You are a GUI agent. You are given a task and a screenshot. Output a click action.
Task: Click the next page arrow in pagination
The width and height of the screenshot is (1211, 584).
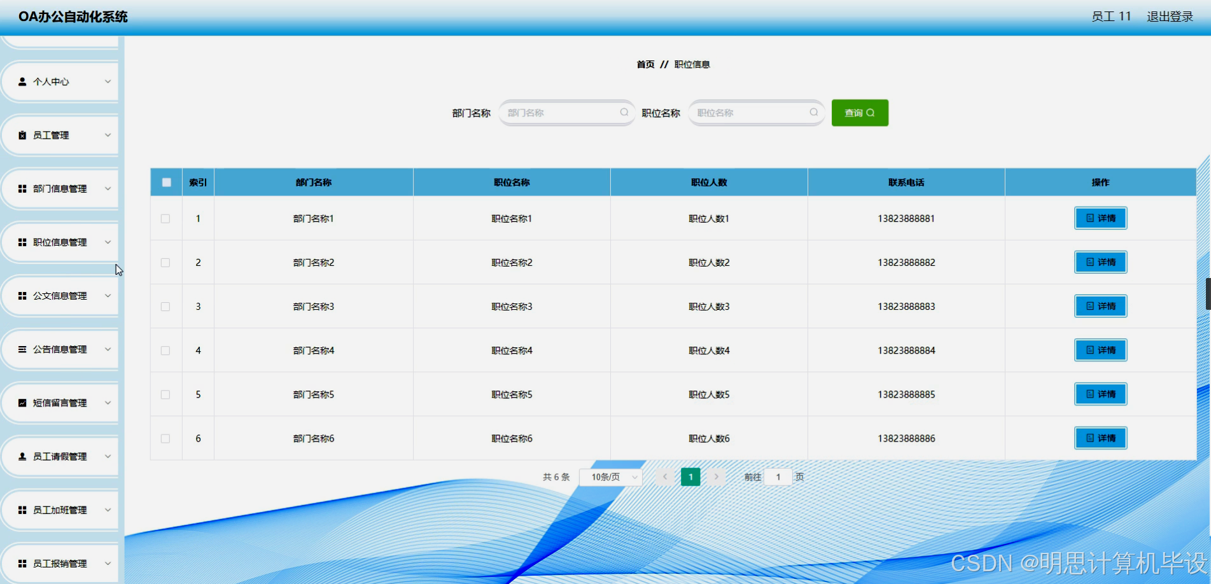[716, 476]
